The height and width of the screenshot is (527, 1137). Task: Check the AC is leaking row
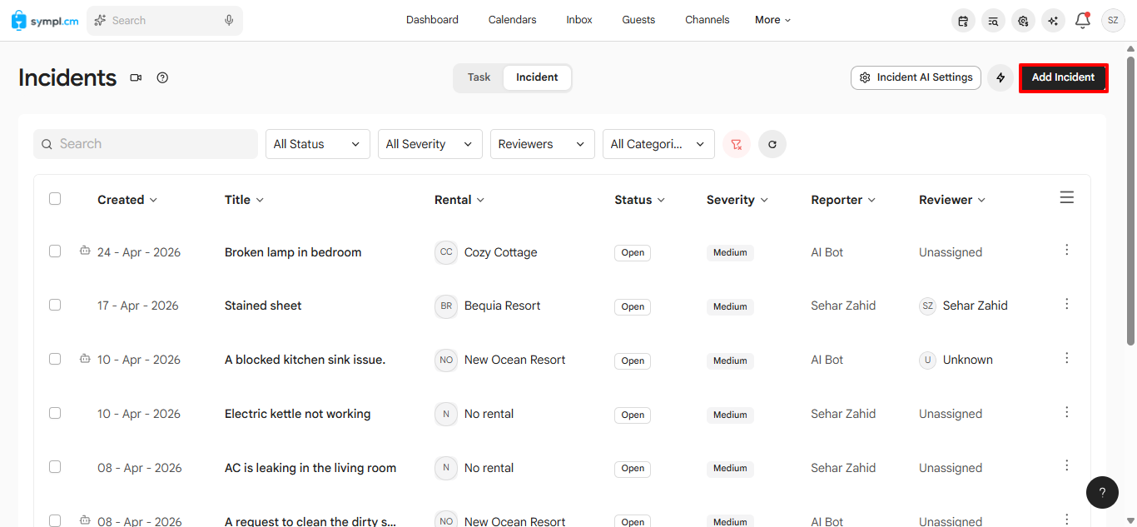click(x=55, y=467)
